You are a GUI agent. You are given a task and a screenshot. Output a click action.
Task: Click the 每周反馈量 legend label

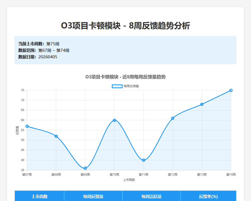point(131,86)
